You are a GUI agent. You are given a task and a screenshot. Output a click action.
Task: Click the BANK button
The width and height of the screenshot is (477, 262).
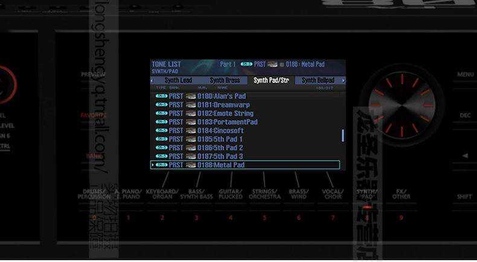[x=94, y=156]
